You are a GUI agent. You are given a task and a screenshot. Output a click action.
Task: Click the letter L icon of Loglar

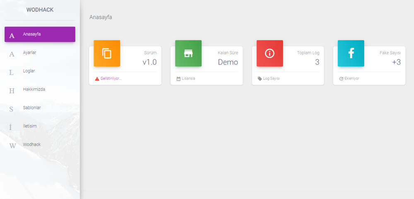(x=11, y=73)
